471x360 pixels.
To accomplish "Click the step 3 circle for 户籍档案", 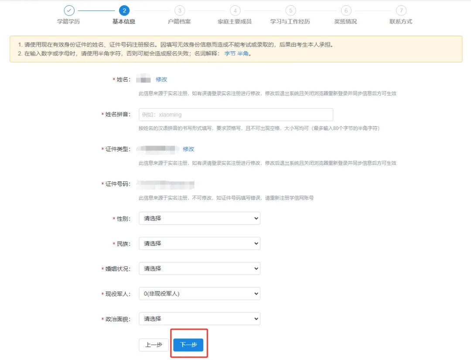I will 180,10.
